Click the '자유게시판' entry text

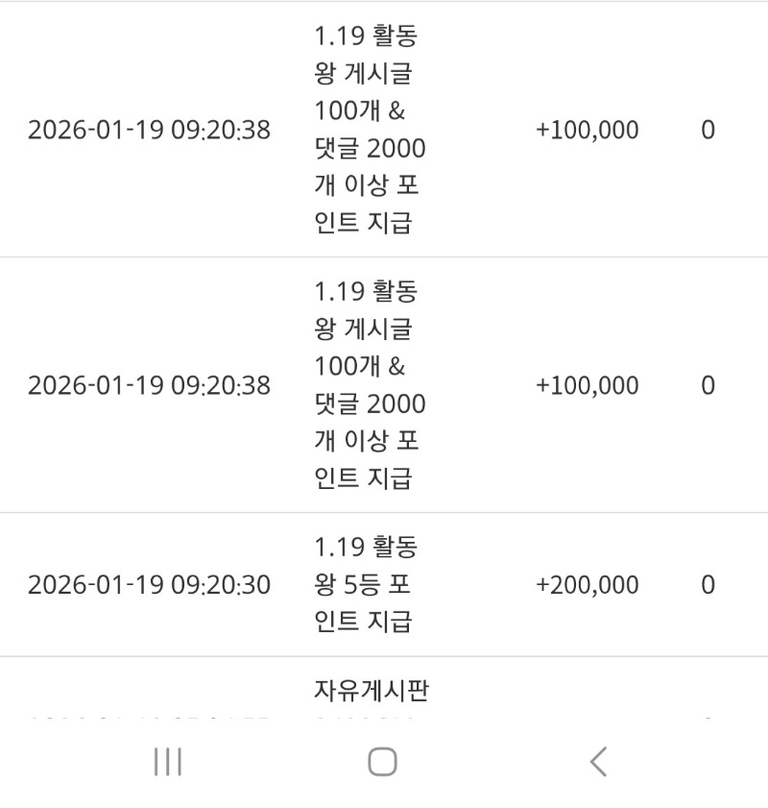click(x=371, y=691)
